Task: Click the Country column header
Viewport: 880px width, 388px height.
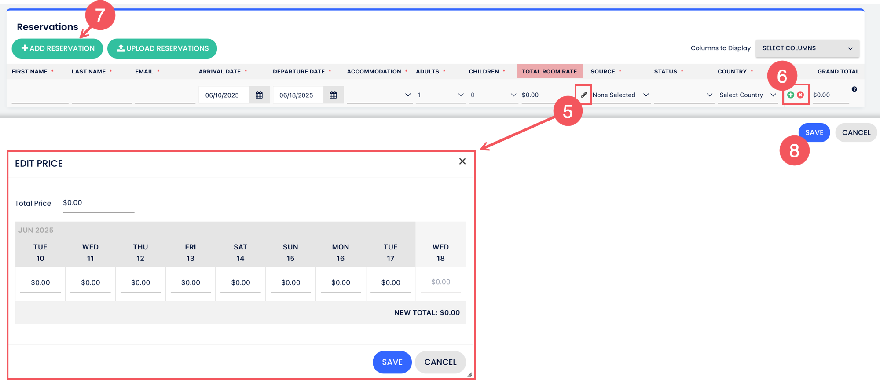Action: [732, 71]
